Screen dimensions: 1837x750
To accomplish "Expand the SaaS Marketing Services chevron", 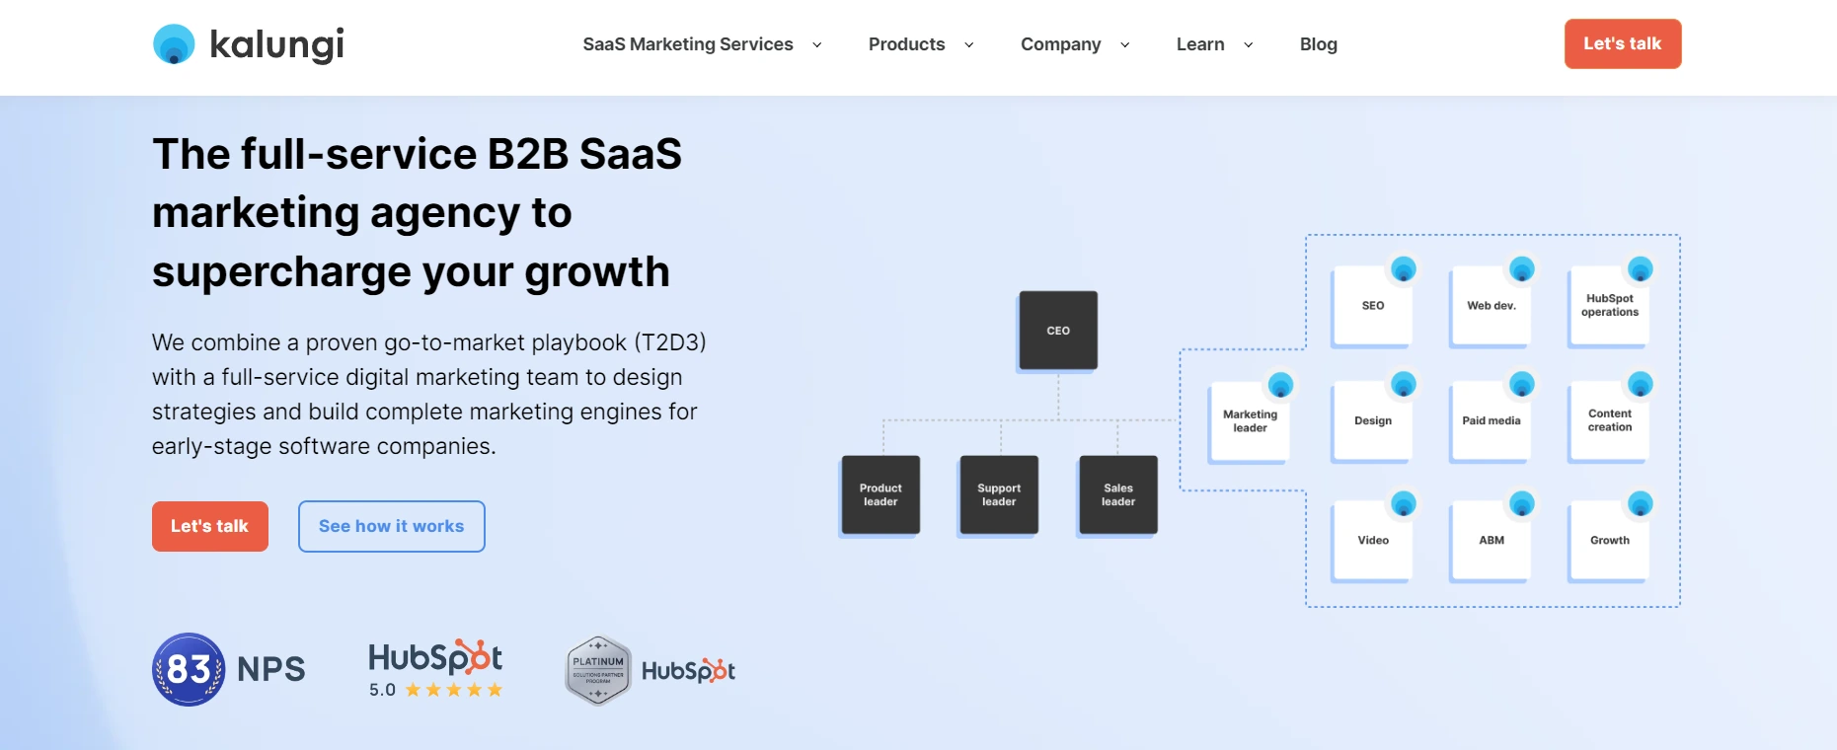I will [x=817, y=44].
